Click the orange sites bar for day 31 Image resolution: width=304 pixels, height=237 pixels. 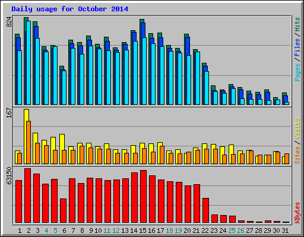coord(287,159)
